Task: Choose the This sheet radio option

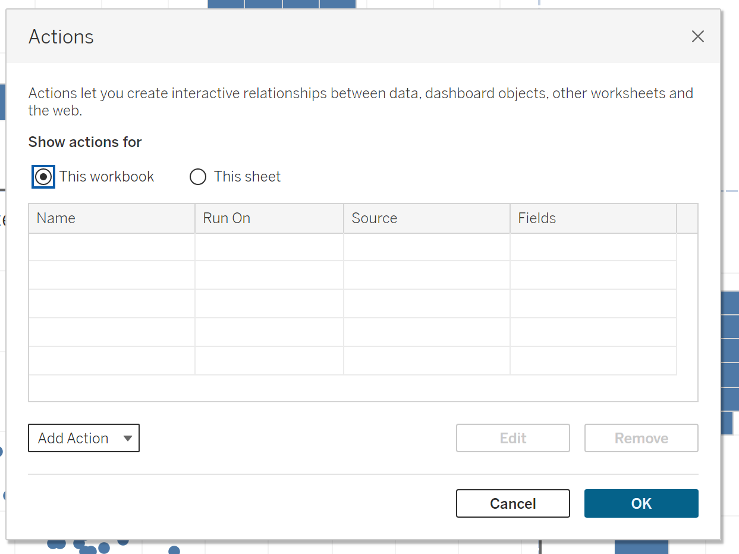Action: [x=198, y=177]
